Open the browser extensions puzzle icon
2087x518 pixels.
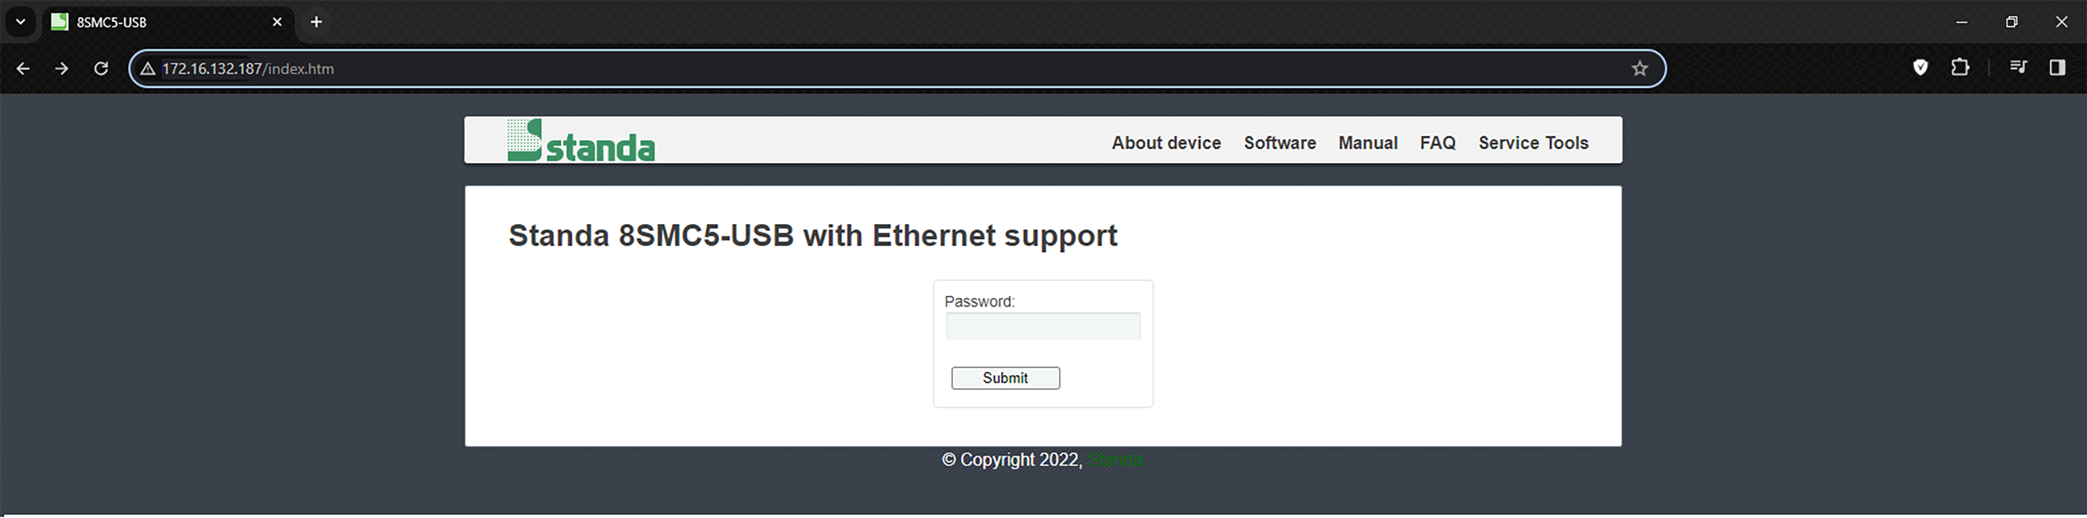point(1960,68)
